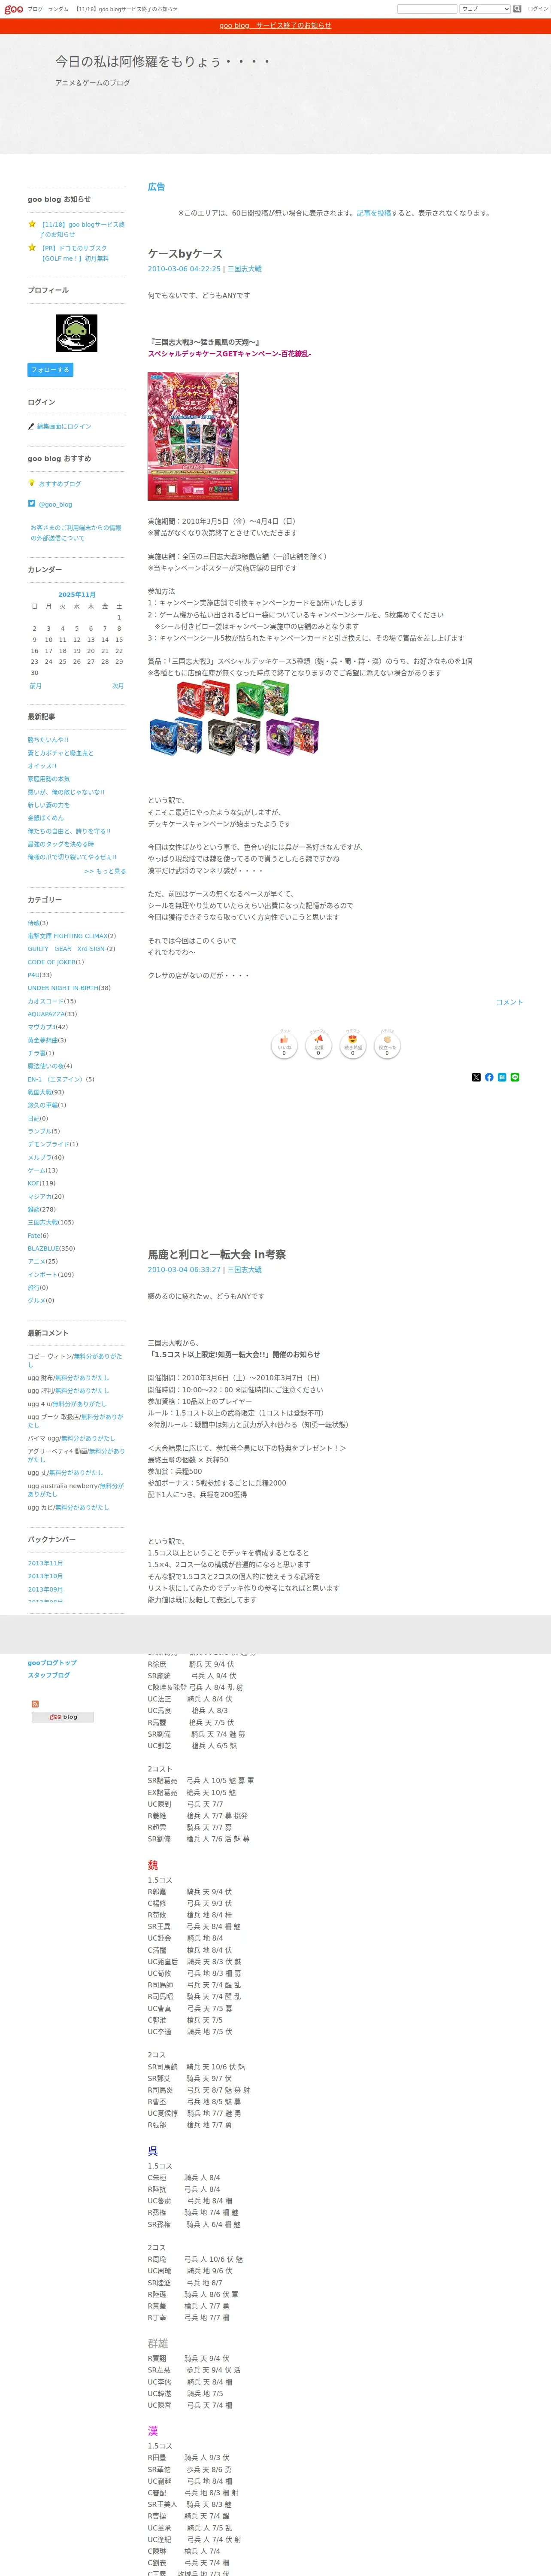Open the back number 2013年11月
Viewport: 551px width, 2576px height.
click(45, 1563)
